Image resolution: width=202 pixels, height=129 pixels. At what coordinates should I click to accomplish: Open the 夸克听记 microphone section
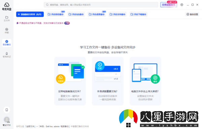(x=7, y=55)
